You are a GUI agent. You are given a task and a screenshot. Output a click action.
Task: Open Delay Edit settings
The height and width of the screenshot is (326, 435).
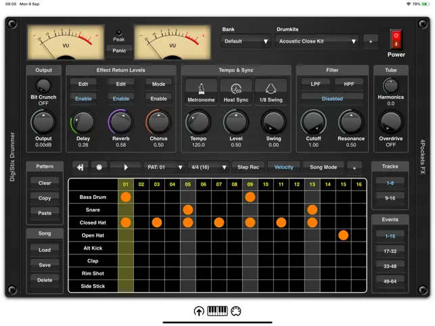pos(83,84)
